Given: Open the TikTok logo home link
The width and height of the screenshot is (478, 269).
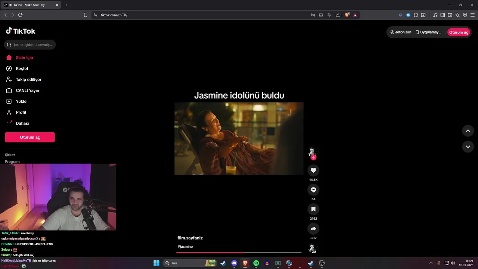Looking at the screenshot, I should (x=21, y=31).
